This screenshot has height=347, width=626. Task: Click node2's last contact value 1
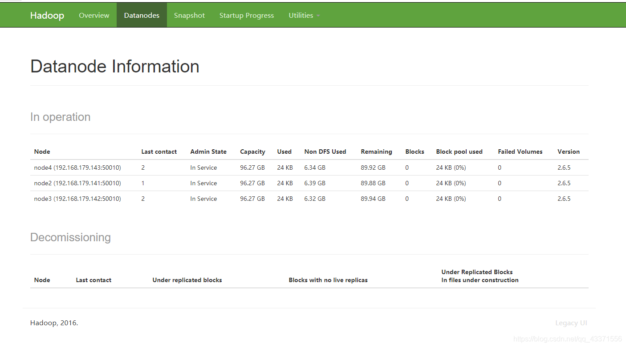pyautogui.click(x=143, y=183)
